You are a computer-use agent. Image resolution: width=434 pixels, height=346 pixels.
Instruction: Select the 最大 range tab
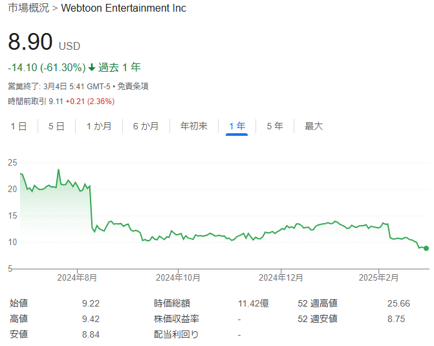(x=314, y=126)
